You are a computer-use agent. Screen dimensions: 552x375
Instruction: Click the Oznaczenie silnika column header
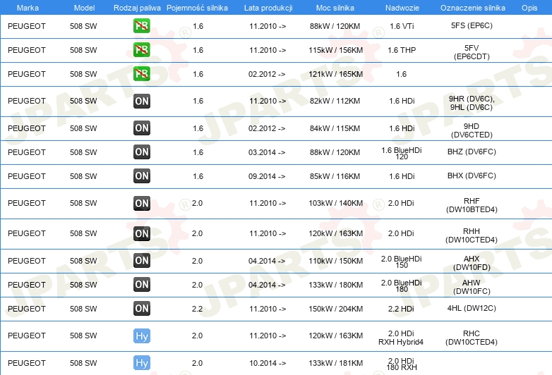click(473, 8)
